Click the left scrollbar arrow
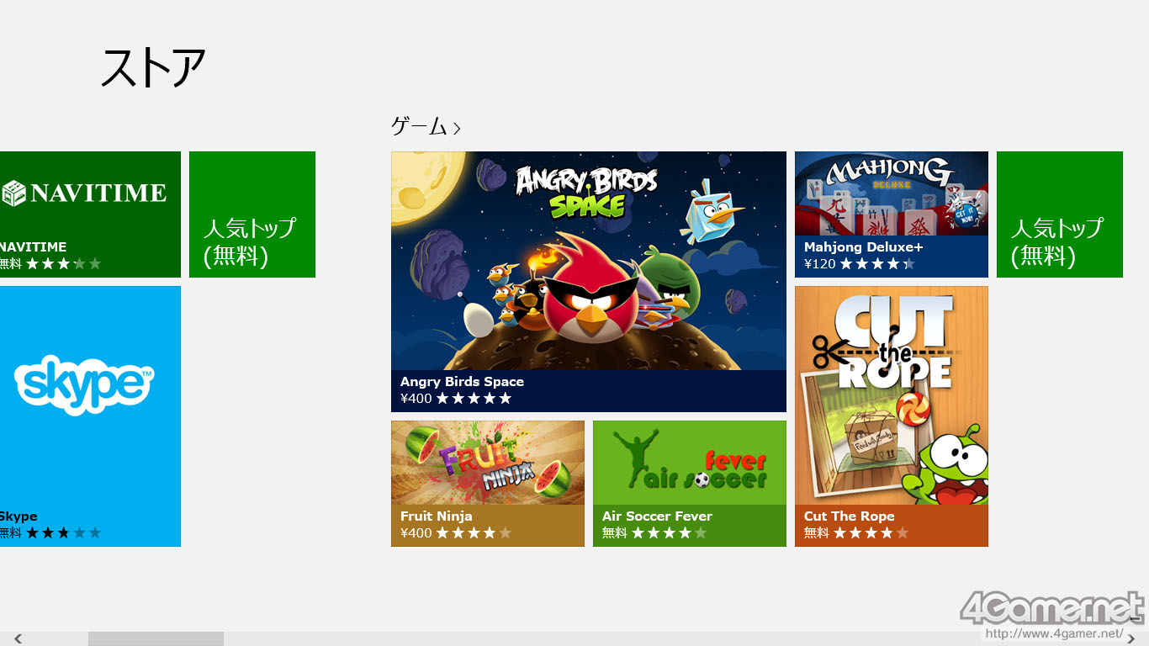 [x=18, y=639]
